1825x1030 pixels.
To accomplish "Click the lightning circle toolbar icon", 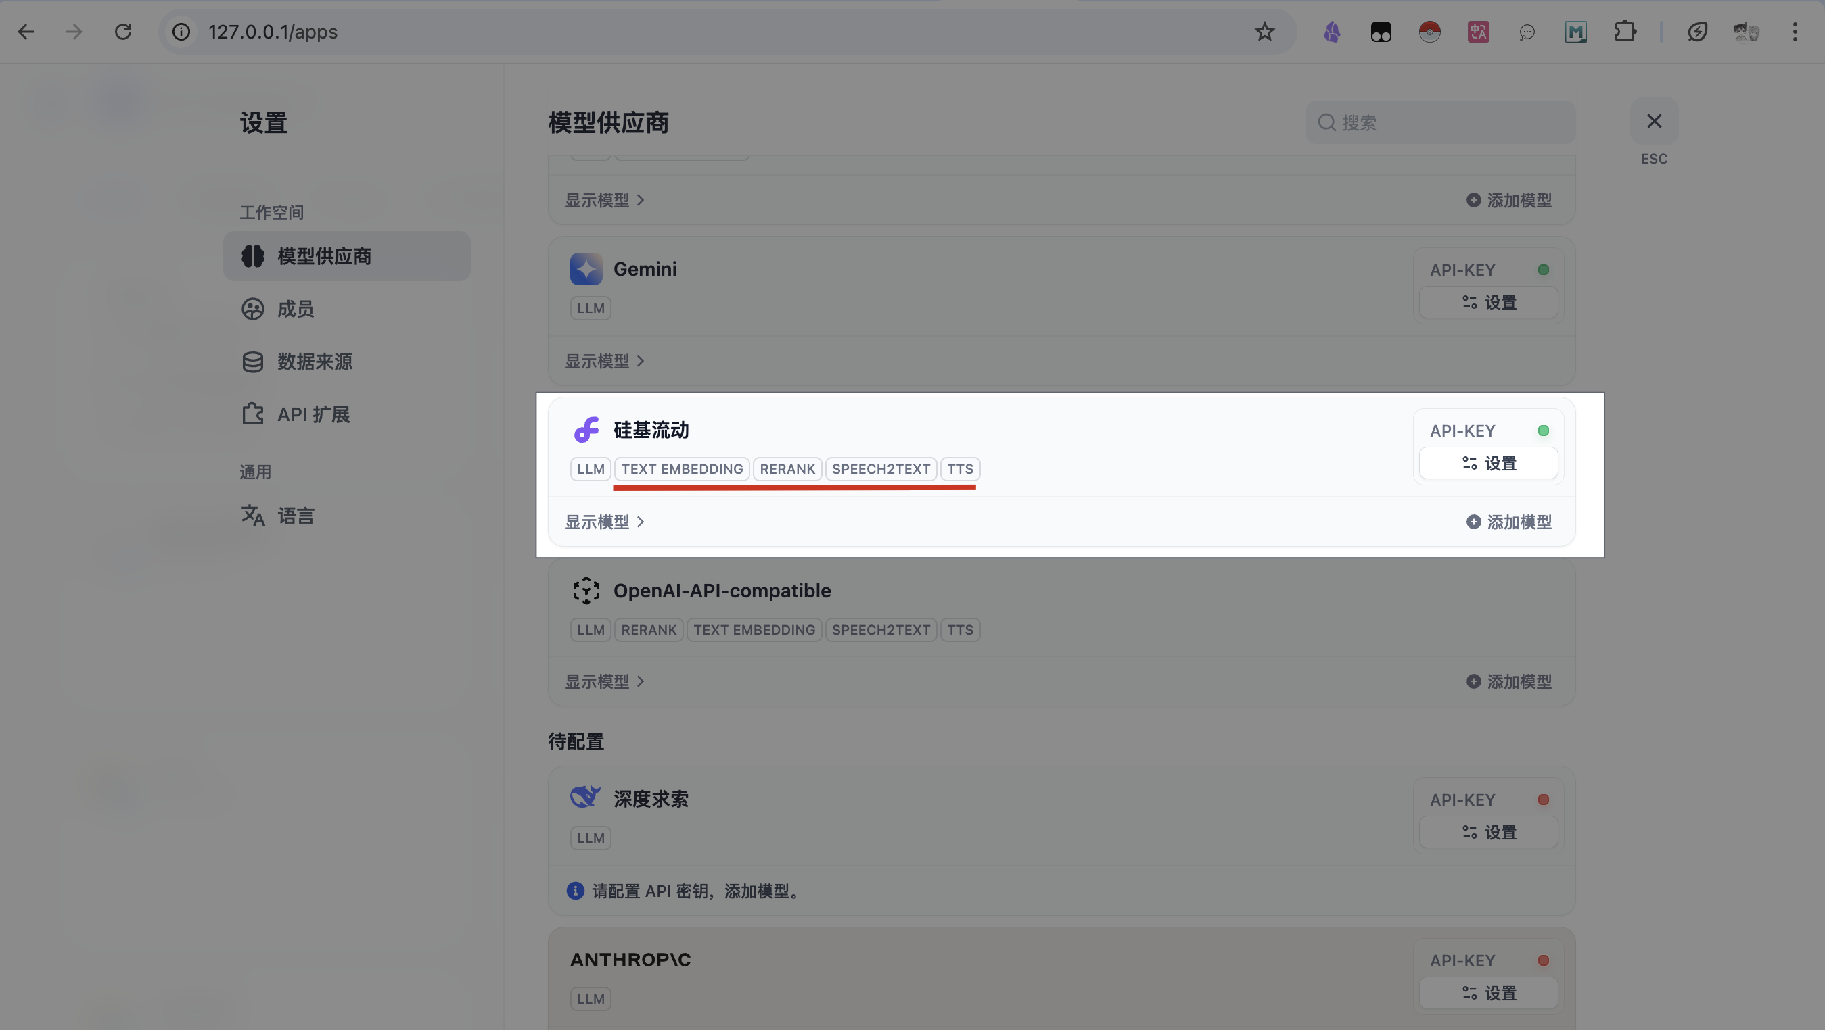I will tap(1697, 32).
